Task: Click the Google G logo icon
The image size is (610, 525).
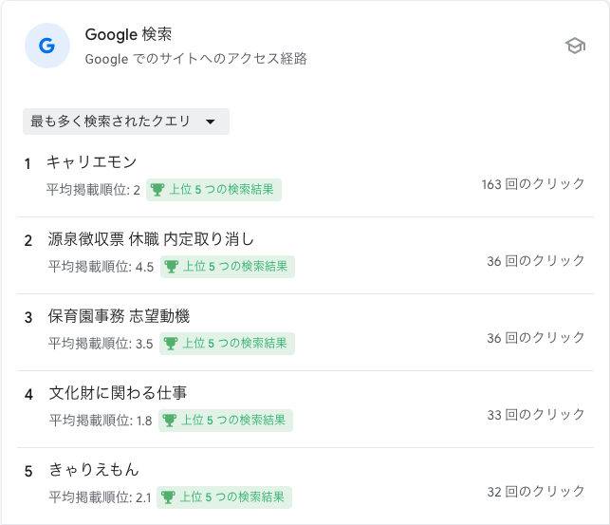Action: pos(47,46)
